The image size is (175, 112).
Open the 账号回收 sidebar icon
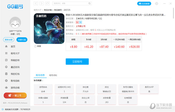(x=6, y=81)
